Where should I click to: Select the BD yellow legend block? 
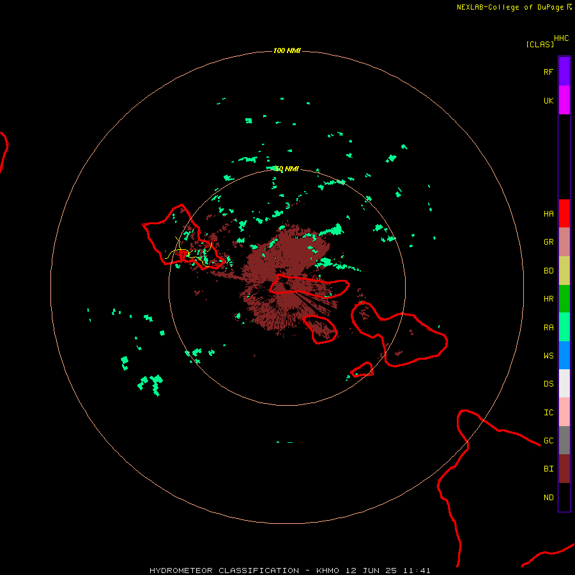click(x=564, y=271)
